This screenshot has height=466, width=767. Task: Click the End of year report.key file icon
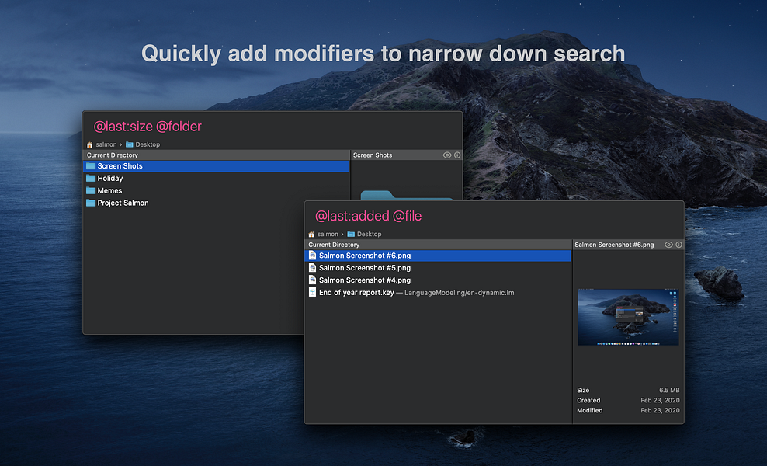[312, 292]
